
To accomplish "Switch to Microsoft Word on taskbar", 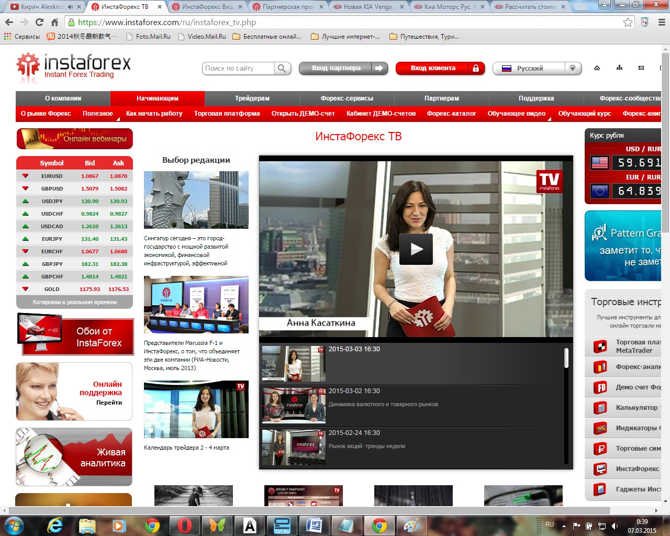I will tap(314, 525).
